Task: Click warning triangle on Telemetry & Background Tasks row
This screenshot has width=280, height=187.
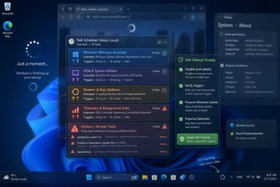Action: click(164, 108)
